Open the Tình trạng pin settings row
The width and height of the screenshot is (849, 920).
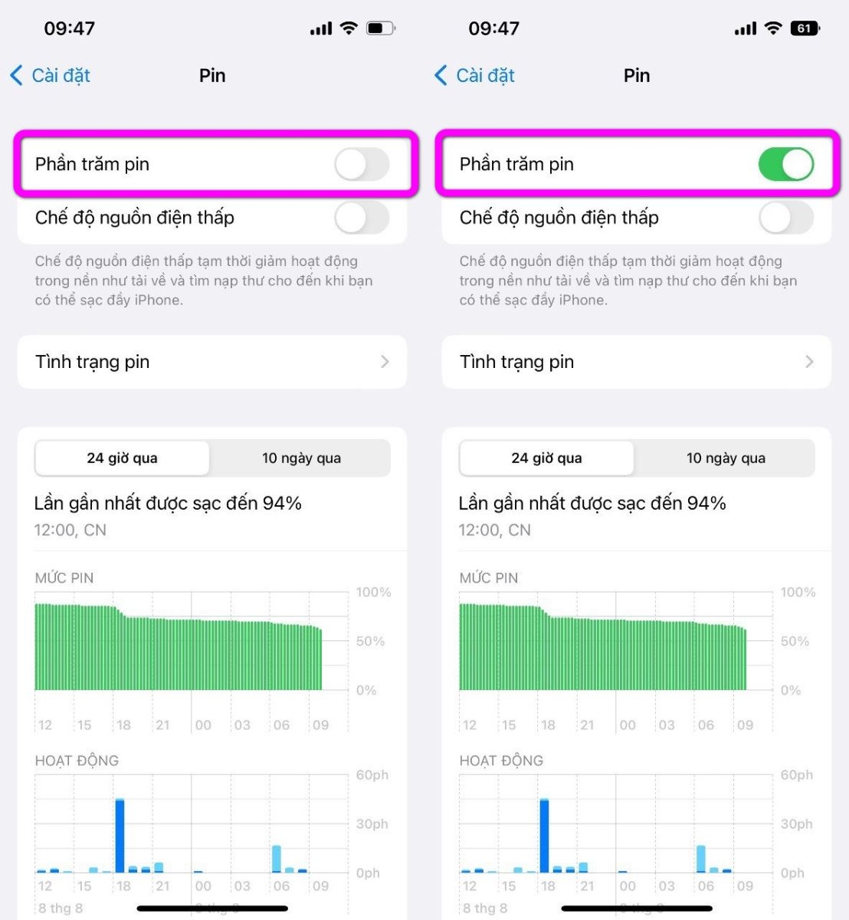(212, 362)
